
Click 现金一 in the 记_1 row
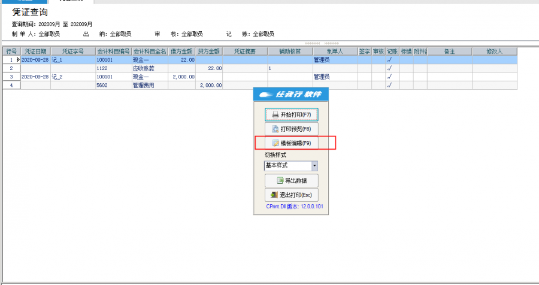(x=150, y=60)
